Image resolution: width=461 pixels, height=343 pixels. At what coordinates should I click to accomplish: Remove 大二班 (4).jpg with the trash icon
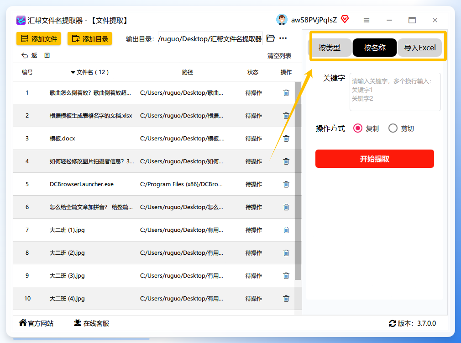point(286,299)
